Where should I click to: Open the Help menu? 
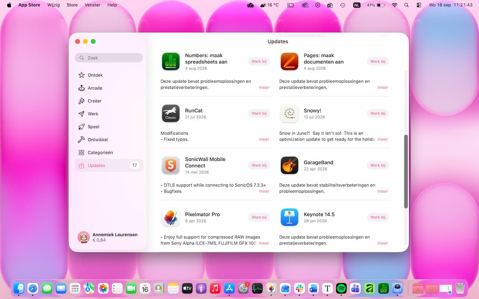pyautogui.click(x=112, y=5)
